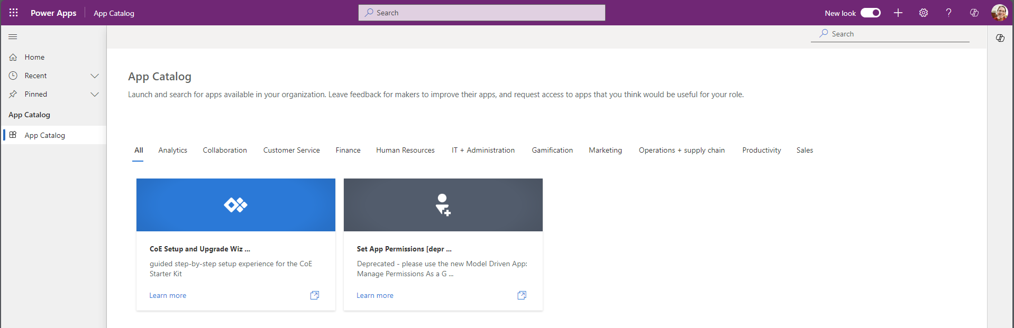The width and height of the screenshot is (1014, 328).
Task: Select the All category tab
Action: [139, 150]
